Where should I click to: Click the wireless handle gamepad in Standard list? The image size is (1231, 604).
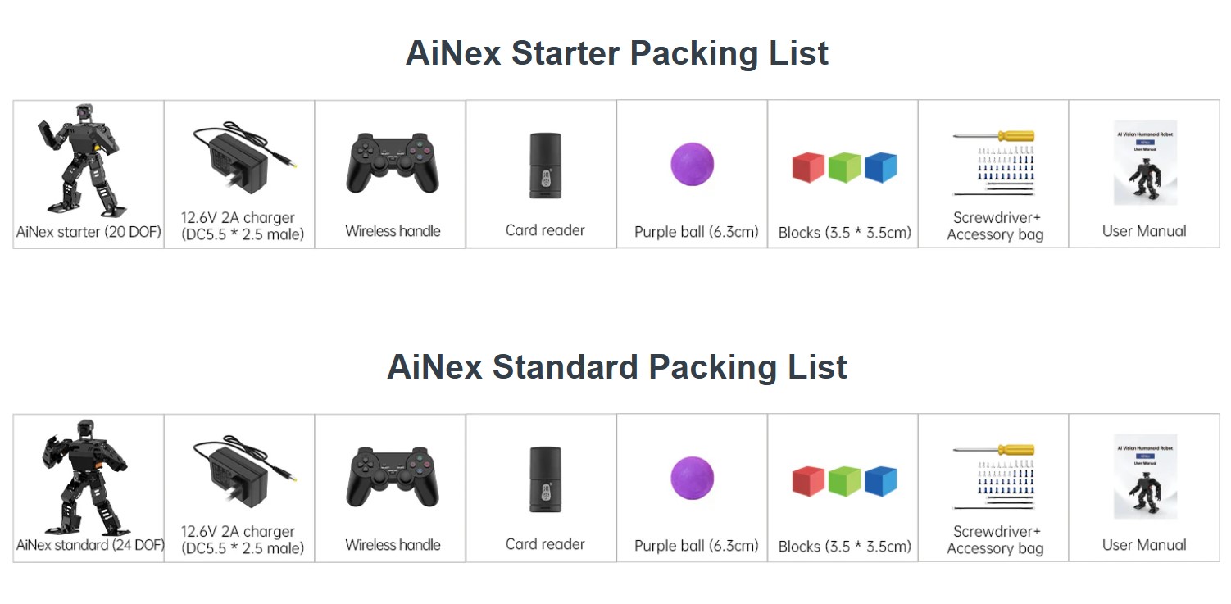393,477
